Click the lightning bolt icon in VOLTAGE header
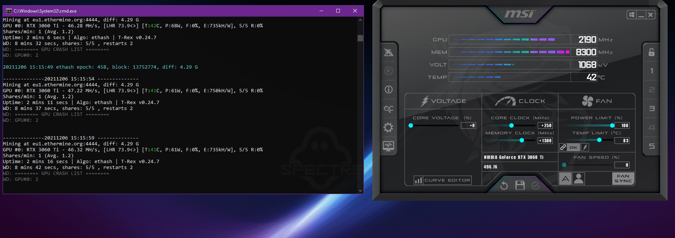Screen dimensions: 675x238 [425, 101]
